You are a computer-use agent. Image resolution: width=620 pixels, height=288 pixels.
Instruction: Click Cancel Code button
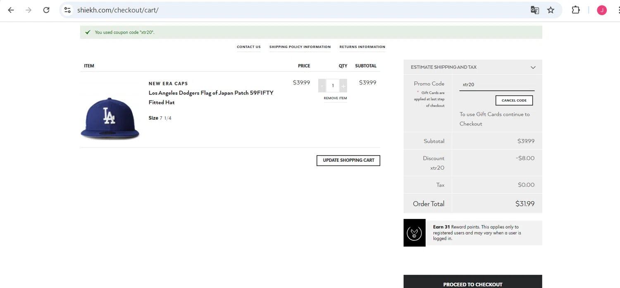click(514, 101)
